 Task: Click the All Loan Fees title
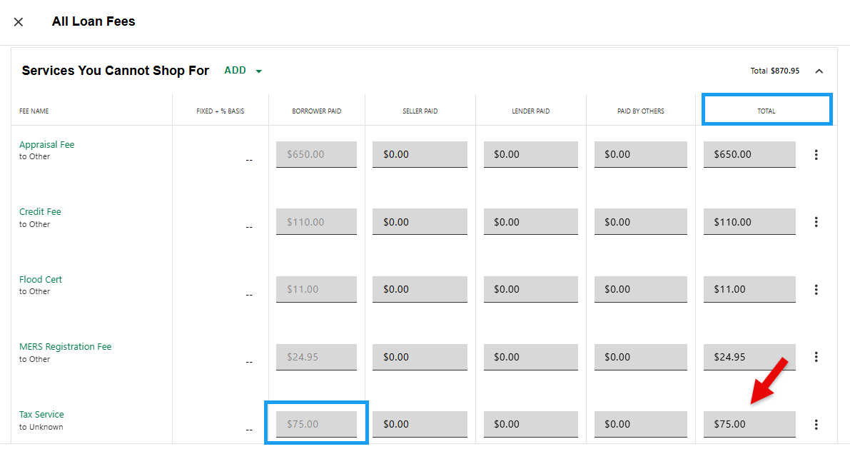click(93, 21)
